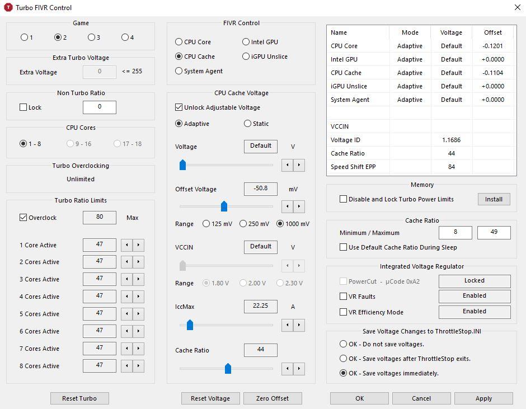
Task: Decrease the 6 Cores Active ratio arrow
Action: tap(127, 331)
